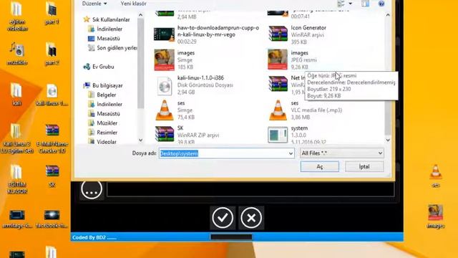Click the checkmark confirm button
This screenshot has height=258, width=458.
pyautogui.click(x=223, y=218)
